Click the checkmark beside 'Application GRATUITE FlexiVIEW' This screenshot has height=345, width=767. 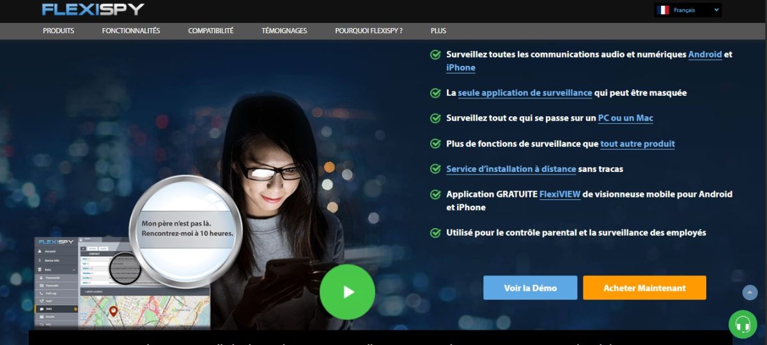[435, 194]
